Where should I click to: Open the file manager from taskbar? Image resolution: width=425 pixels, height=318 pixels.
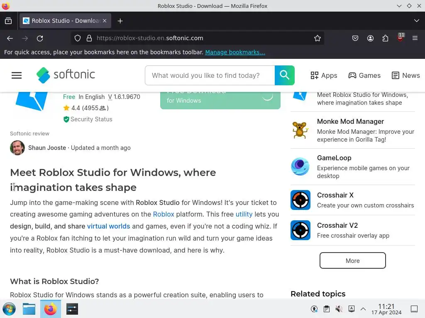click(x=29, y=309)
